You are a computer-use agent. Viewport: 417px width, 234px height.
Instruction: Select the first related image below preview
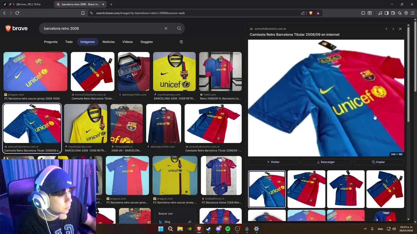tap(267, 189)
